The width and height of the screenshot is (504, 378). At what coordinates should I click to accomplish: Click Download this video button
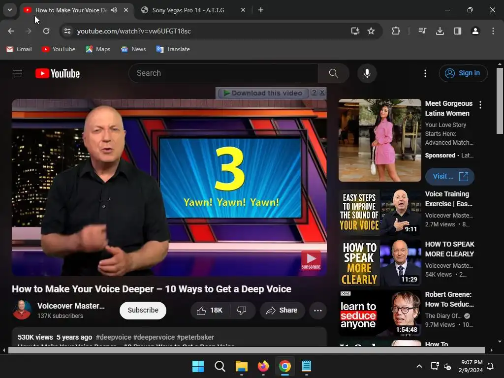(x=263, y=93)
